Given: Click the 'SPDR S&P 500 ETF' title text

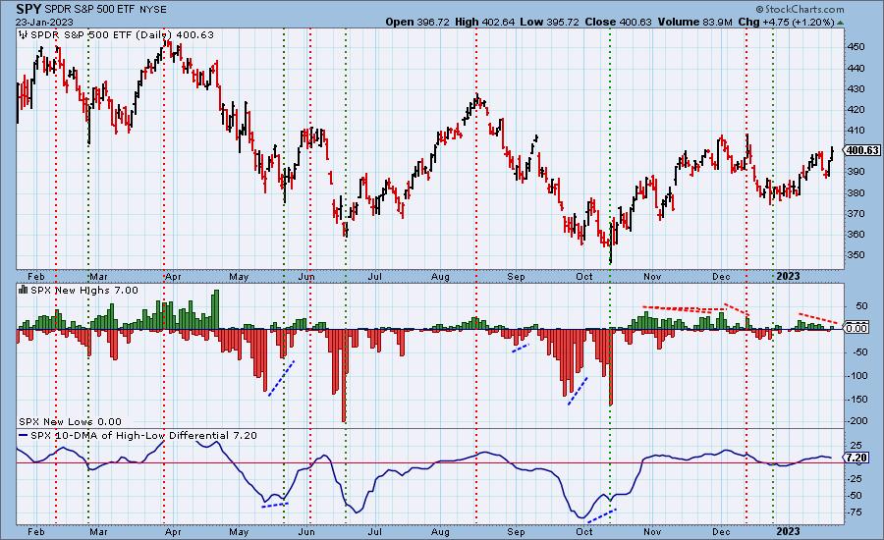Looking at the screenshot, I should tap(89, 10).
